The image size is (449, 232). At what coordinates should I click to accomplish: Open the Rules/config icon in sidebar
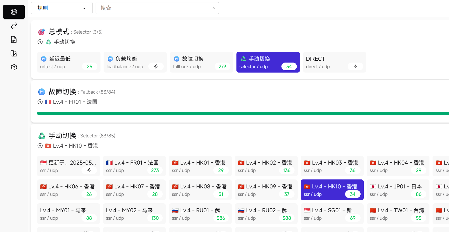point(14,53)
